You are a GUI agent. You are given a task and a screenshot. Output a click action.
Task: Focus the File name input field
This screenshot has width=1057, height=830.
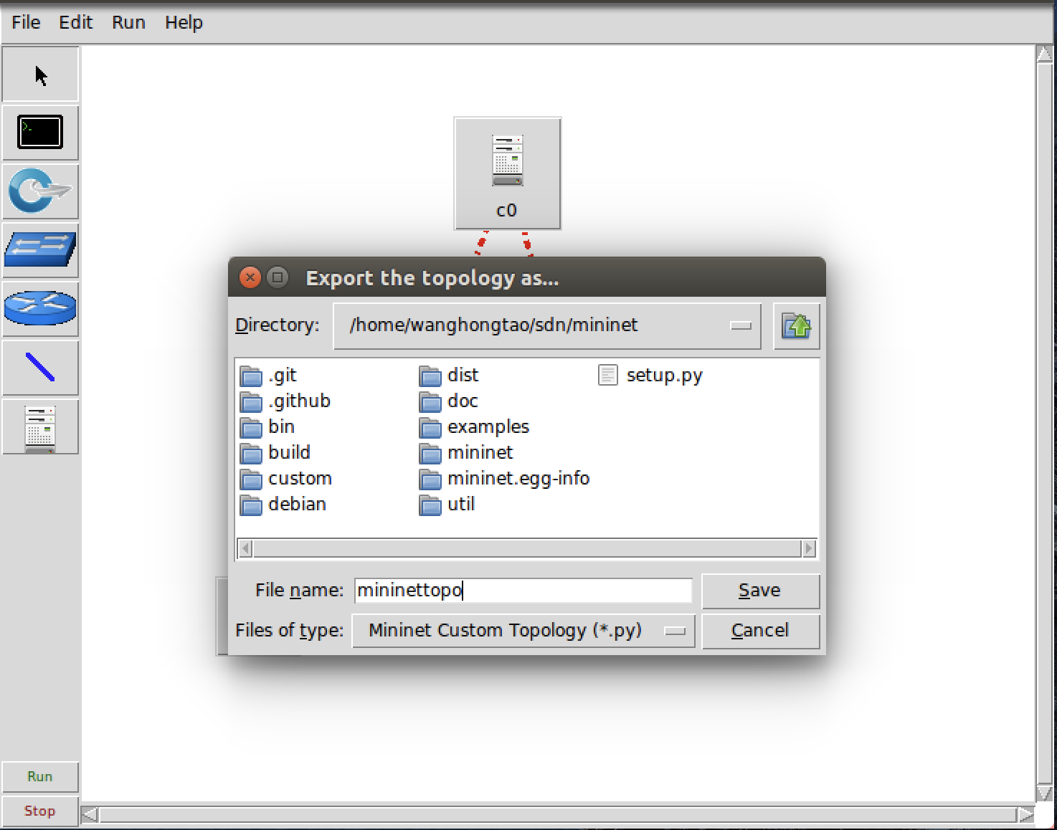523,591
